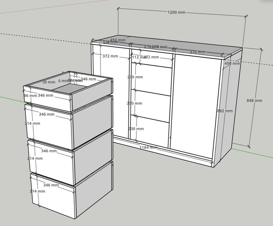The width and height of the screenshot is (273, 226).
Task: Select the 214 mm dimension on lowest drawer box
Action: 37,191
